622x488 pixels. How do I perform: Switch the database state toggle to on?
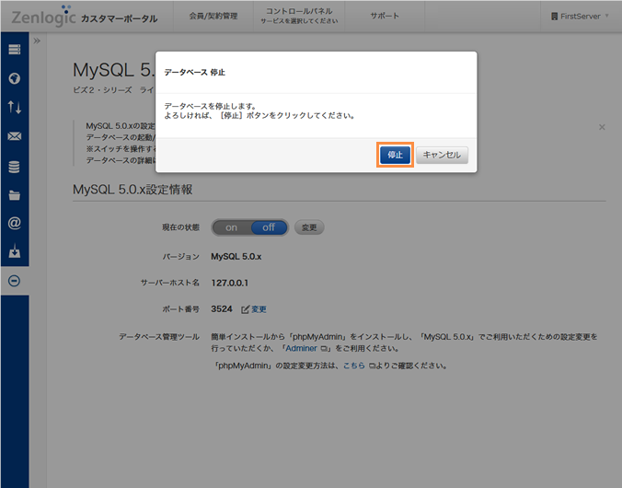[232, 227]
